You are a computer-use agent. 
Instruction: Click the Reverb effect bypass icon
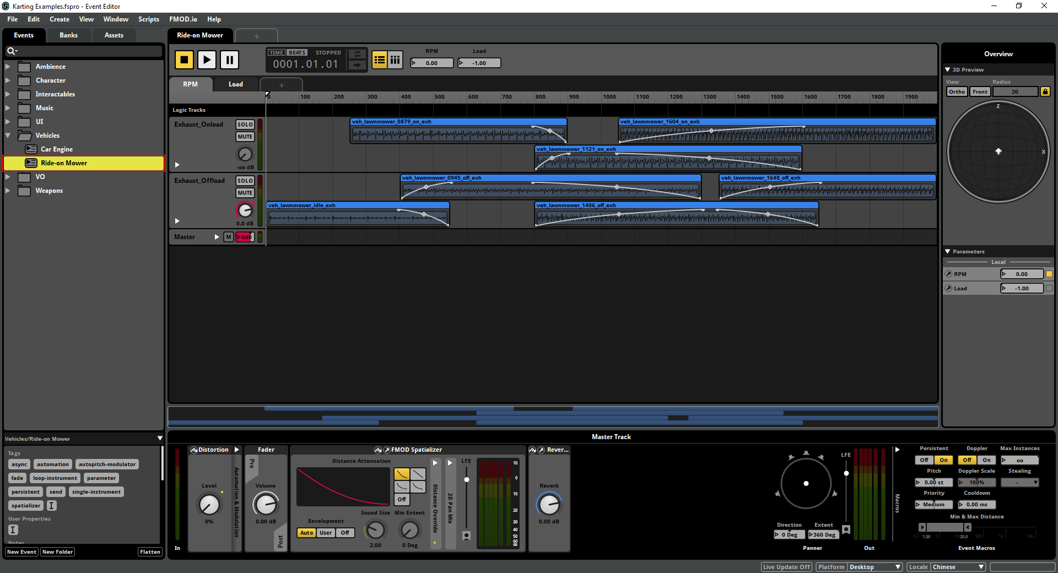(532, 450)
